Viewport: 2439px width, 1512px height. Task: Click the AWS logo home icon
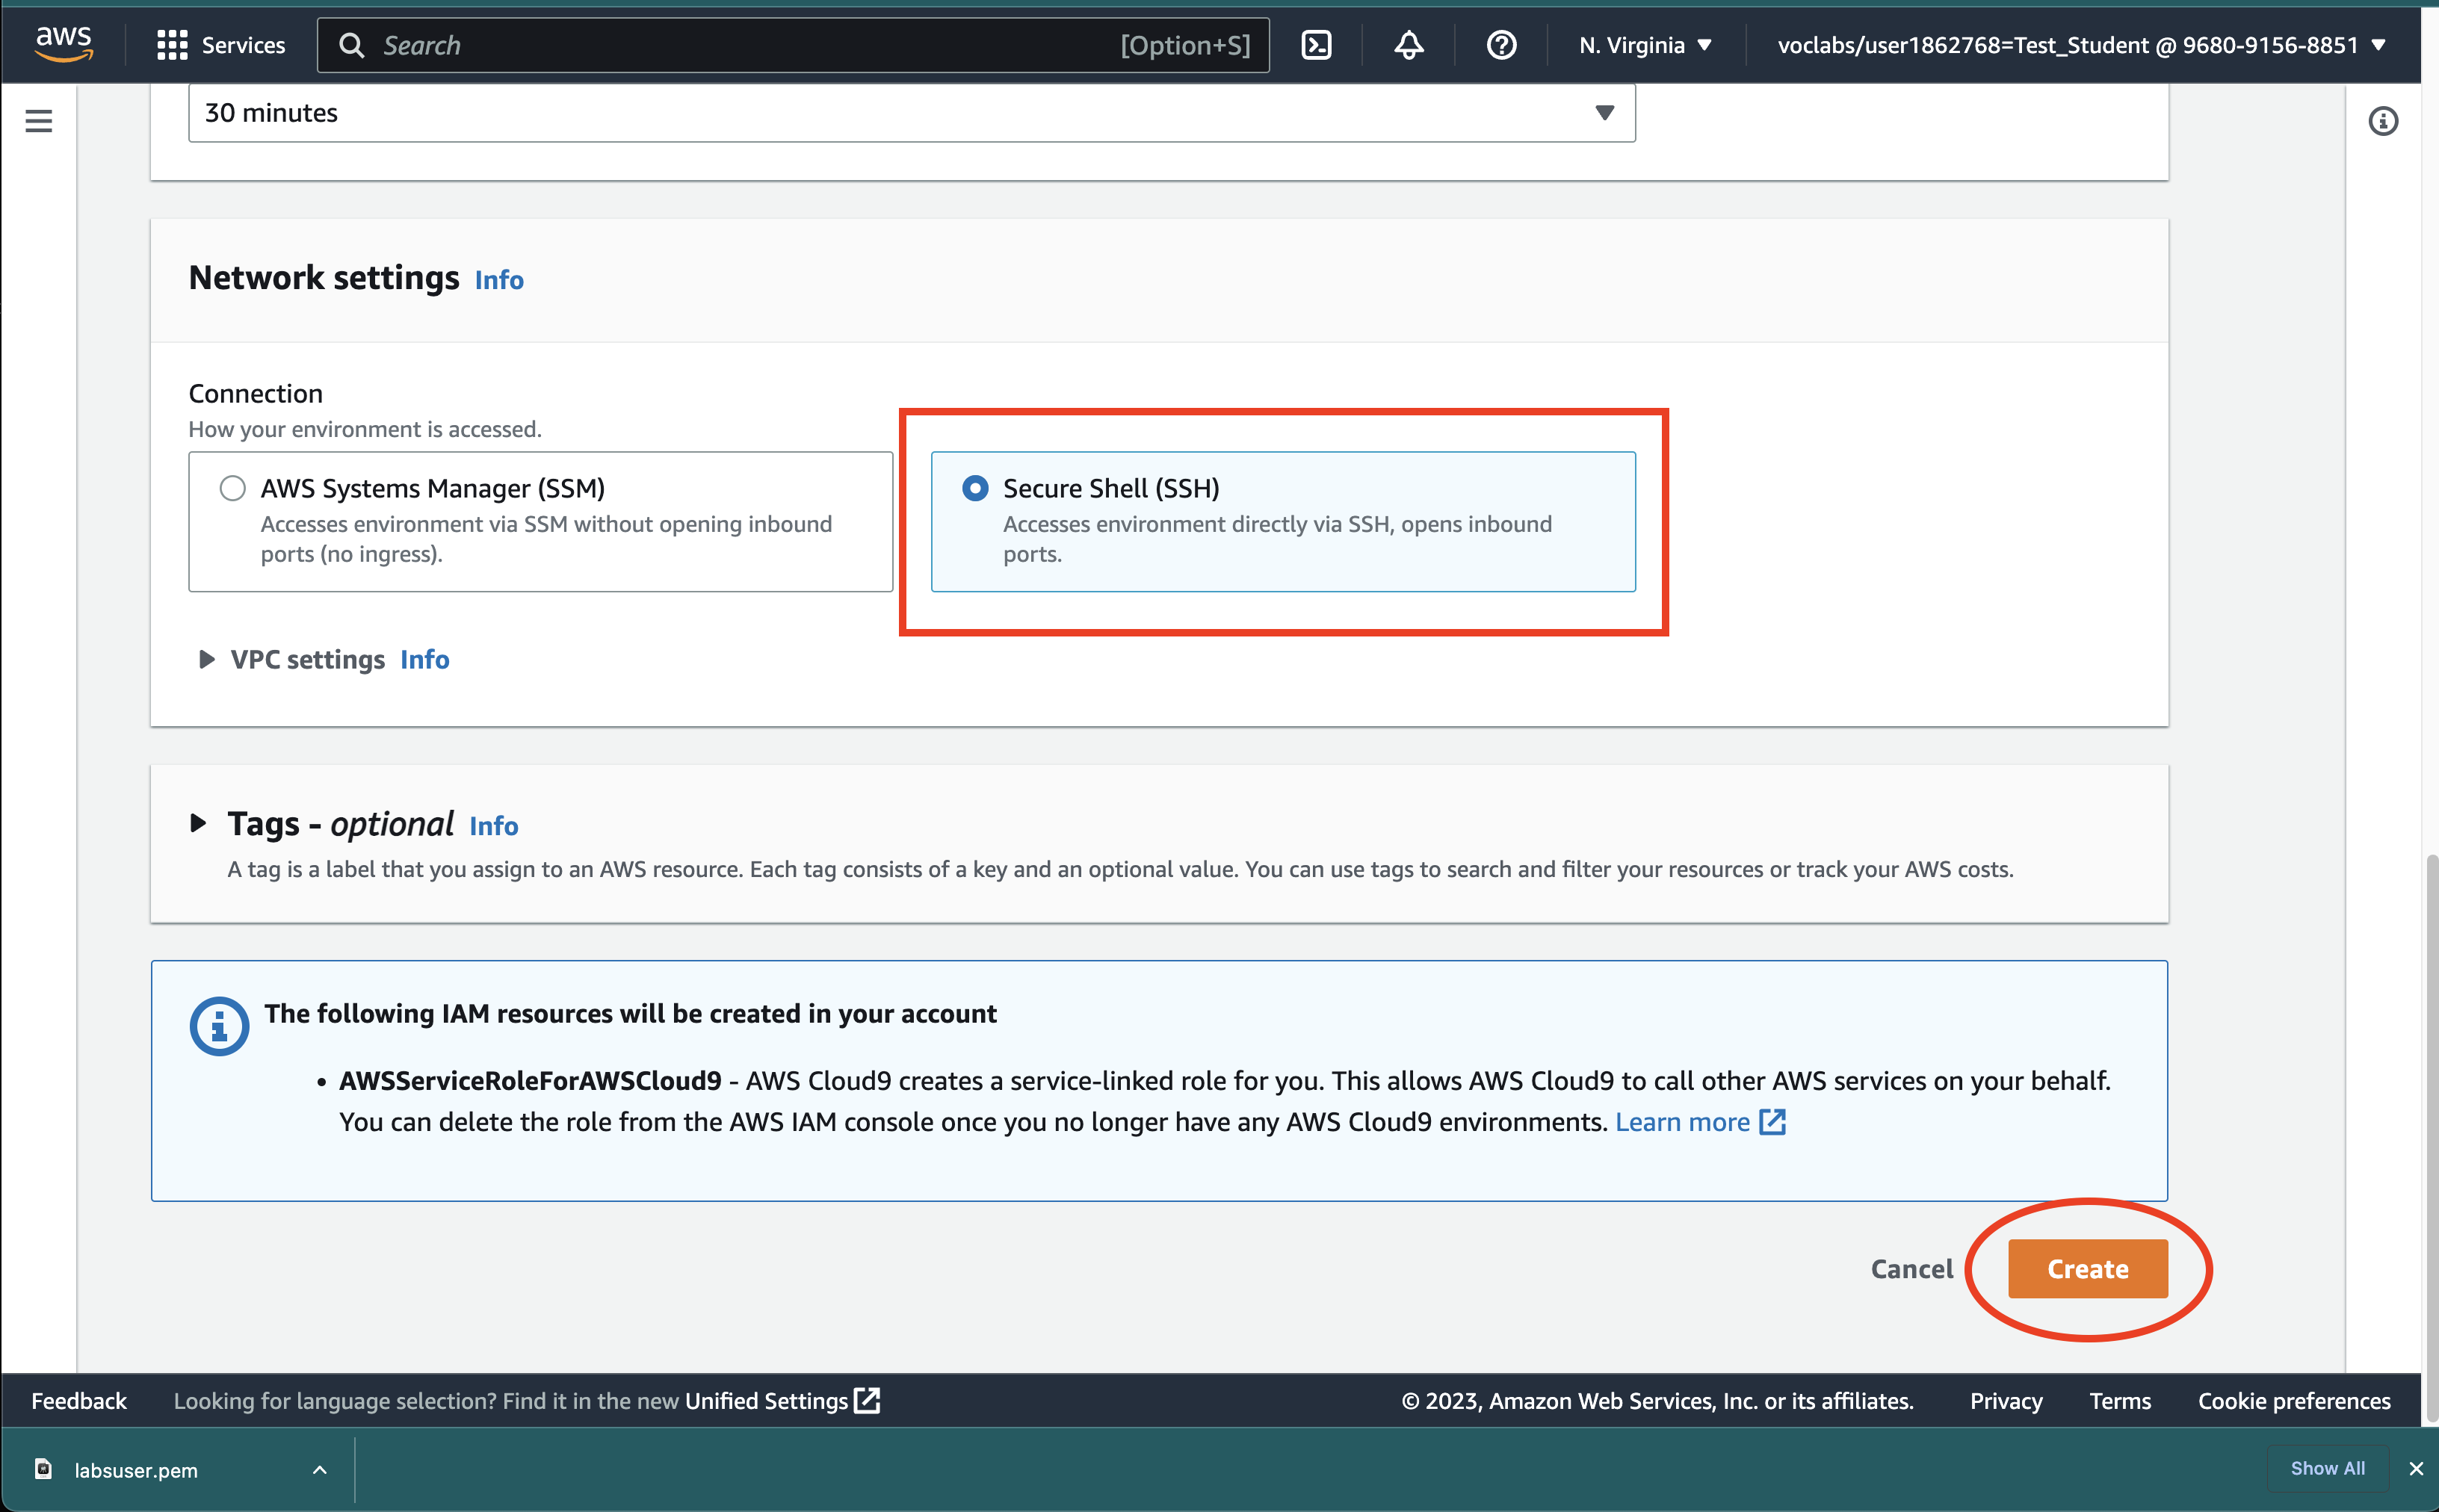click(x=63, y=44)
